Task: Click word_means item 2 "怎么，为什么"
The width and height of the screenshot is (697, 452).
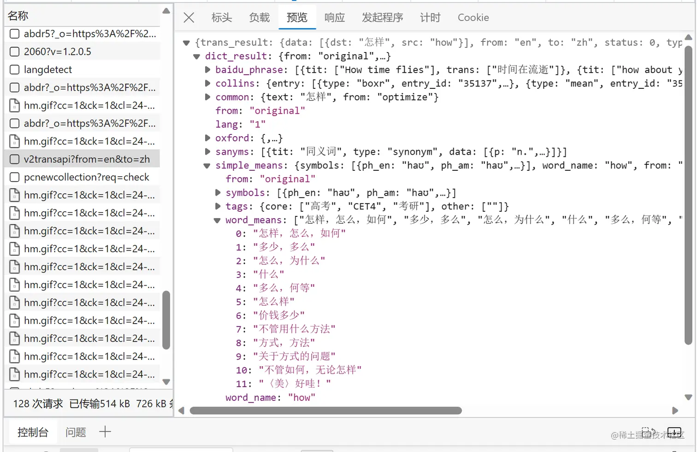Action: pyautogui.click(x=280, y=261)
